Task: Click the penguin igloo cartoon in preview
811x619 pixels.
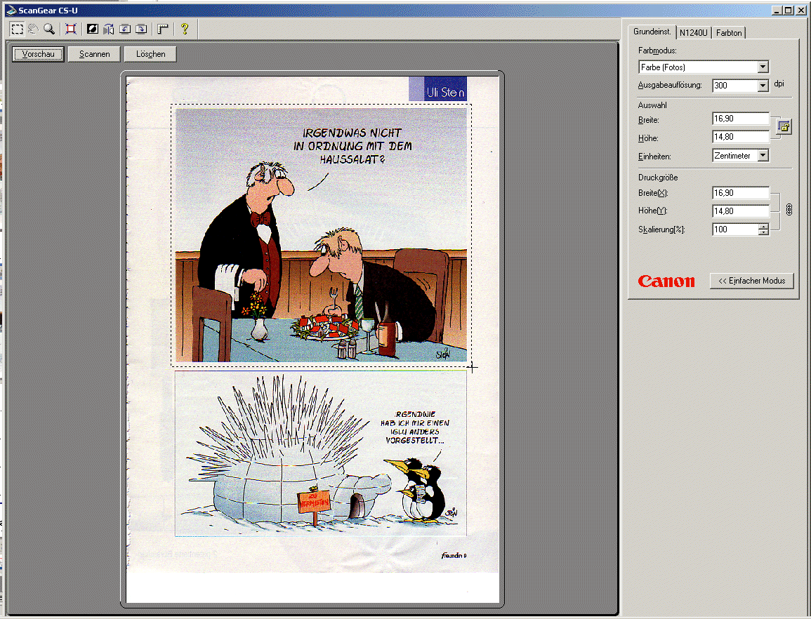Action: tap(321, 453)
